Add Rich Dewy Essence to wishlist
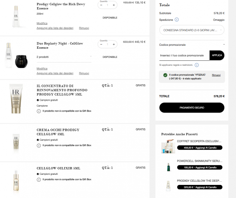Screen dimensions: 236x198 click(55, 28)
